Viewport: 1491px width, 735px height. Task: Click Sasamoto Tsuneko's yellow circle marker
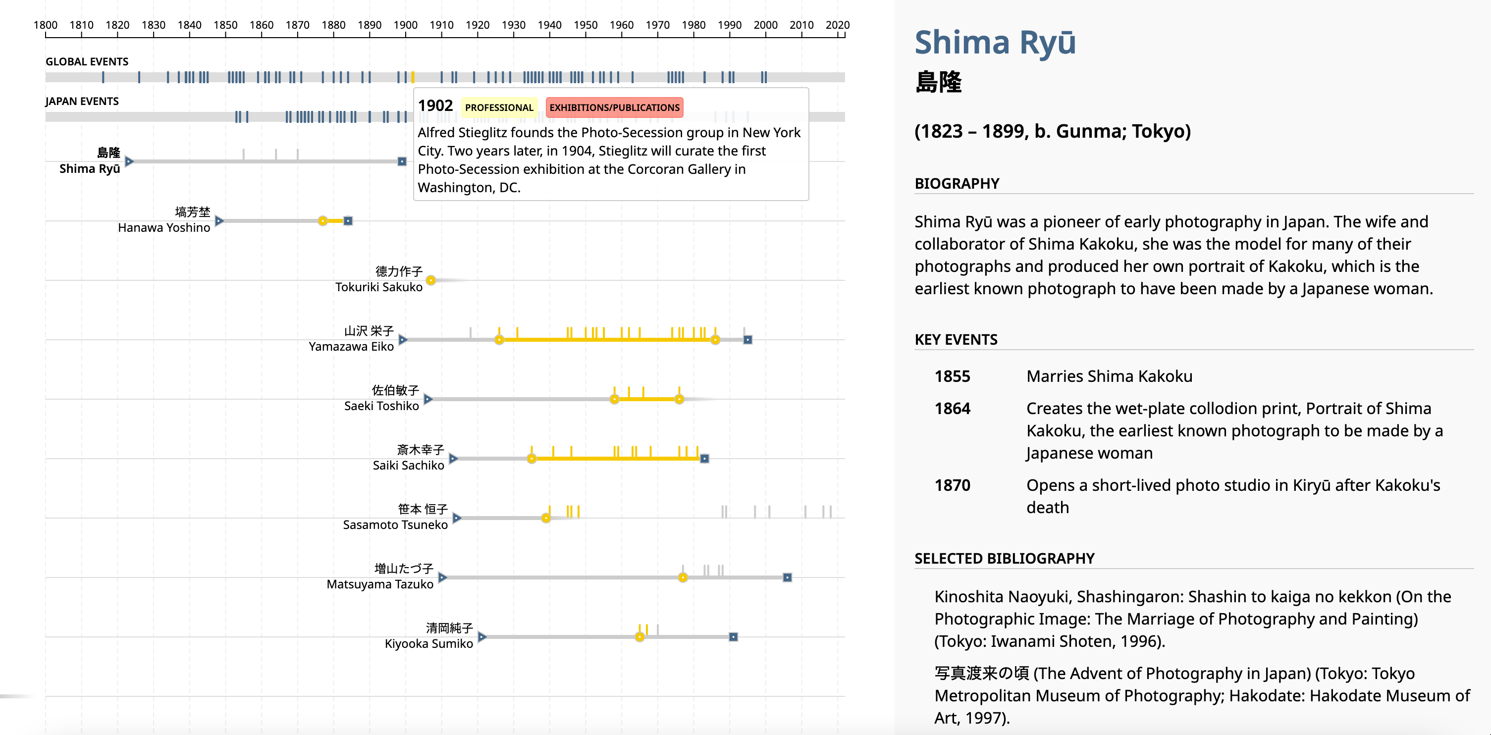point(546,518)
